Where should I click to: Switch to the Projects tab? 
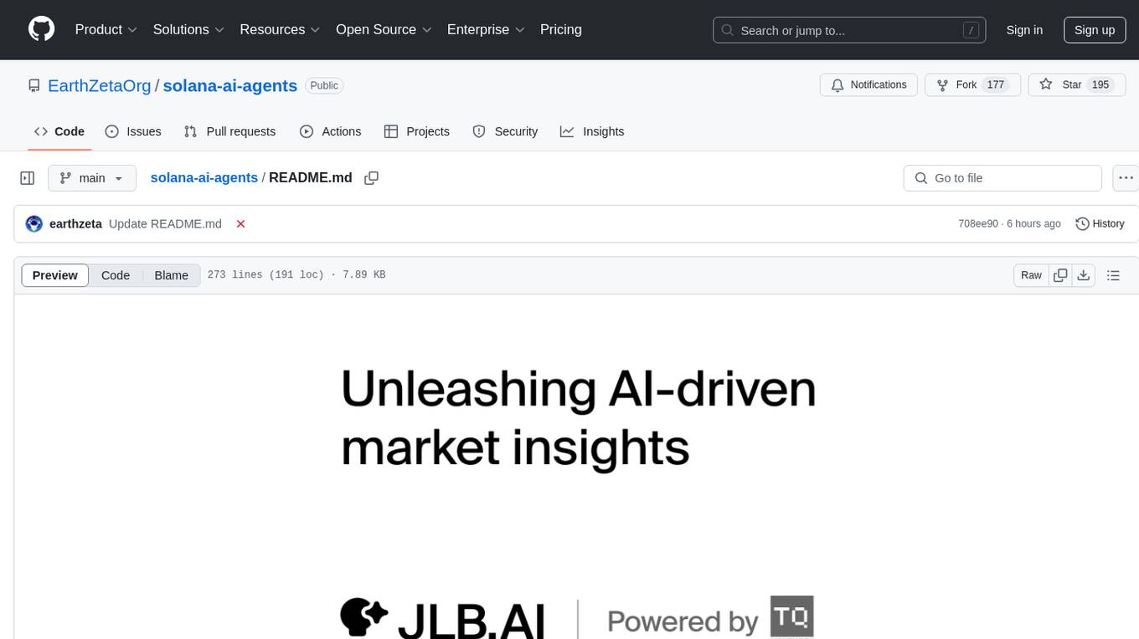pos(416,131)
